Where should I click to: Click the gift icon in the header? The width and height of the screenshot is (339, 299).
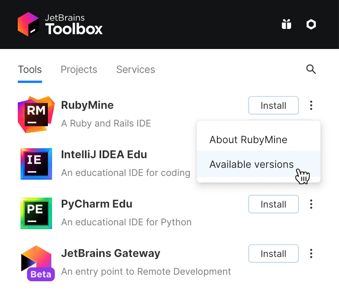click(286, 24)
